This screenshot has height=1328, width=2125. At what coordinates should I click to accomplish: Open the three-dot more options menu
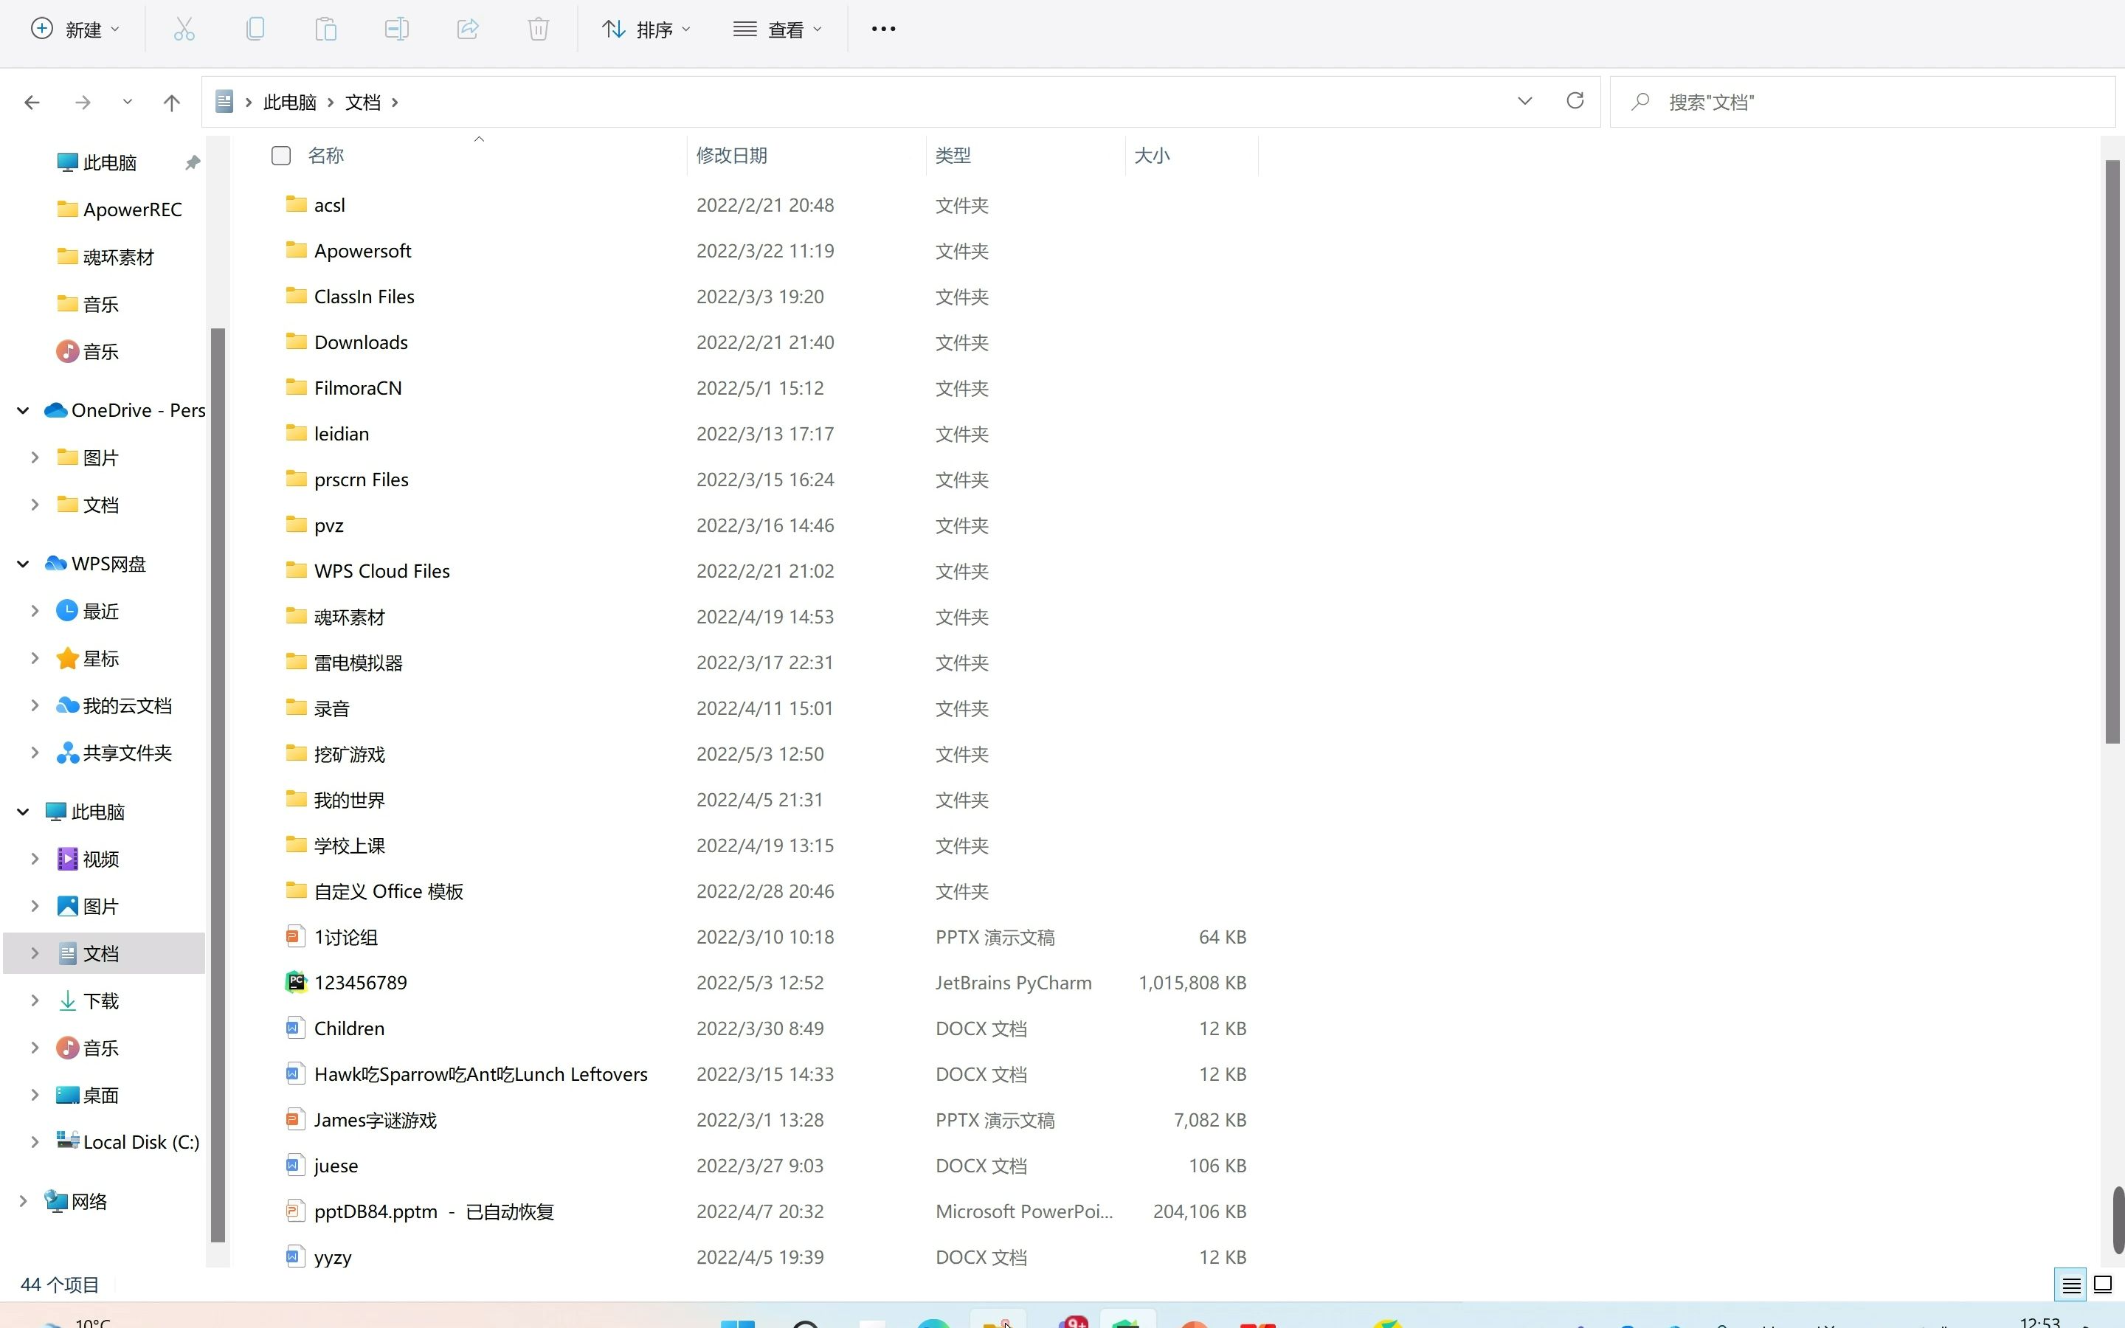pos(882,29)
